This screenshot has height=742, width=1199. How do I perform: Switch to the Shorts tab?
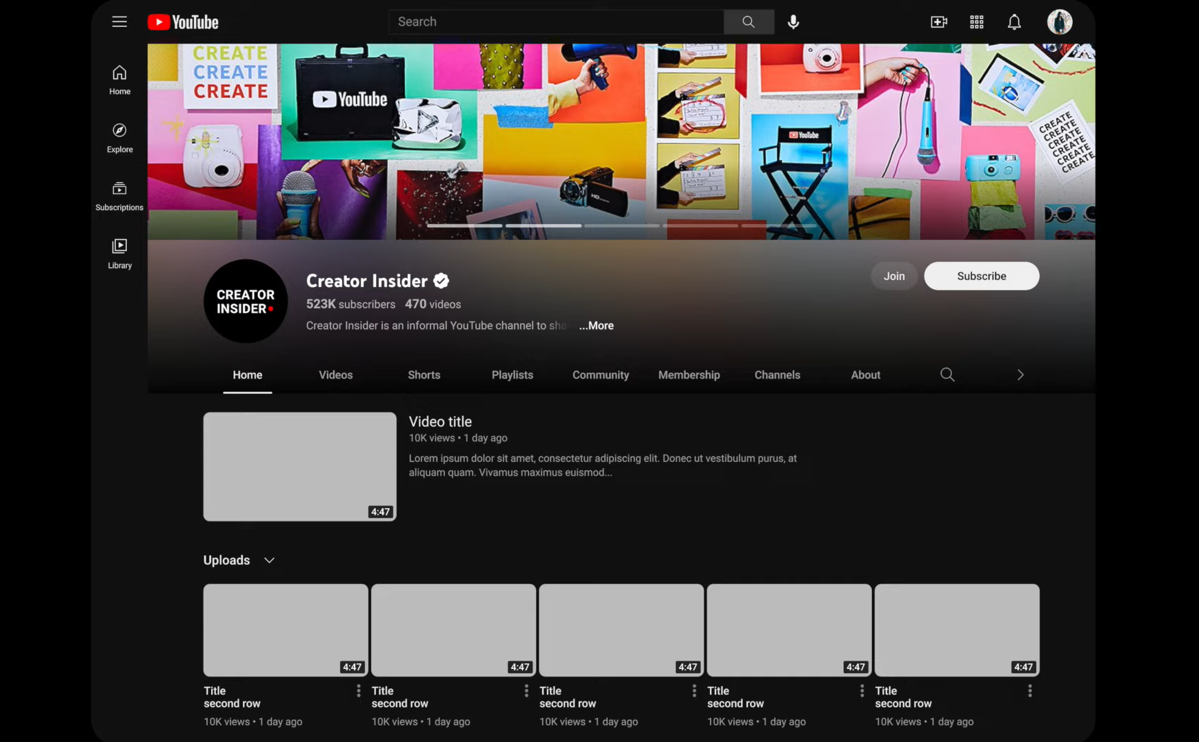click(424, 375)
